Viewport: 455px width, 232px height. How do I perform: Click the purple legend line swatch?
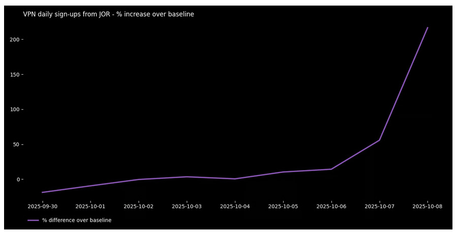point(33,220)
